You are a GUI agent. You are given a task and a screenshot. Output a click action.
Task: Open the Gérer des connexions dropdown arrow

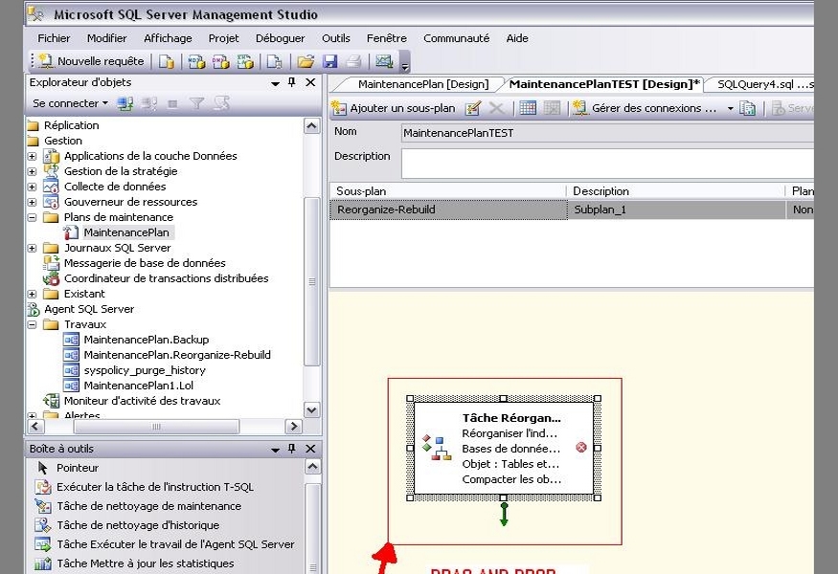coord(730,109)
